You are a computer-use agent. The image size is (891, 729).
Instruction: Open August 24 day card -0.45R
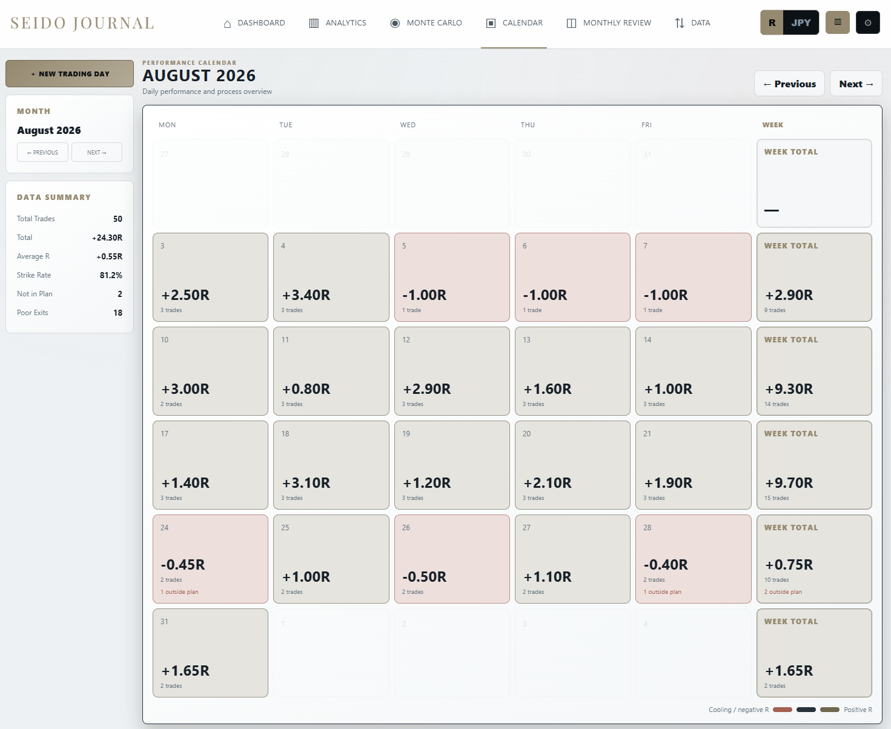coord(210,559)
